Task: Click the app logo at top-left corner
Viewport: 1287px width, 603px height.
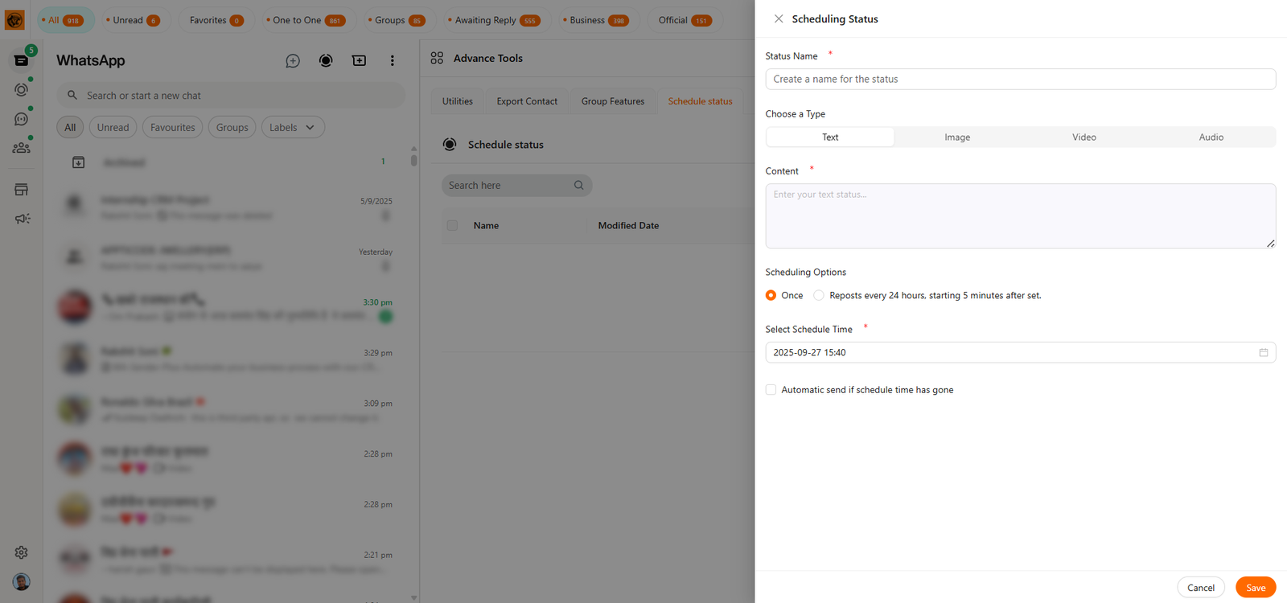Action: 14,19
